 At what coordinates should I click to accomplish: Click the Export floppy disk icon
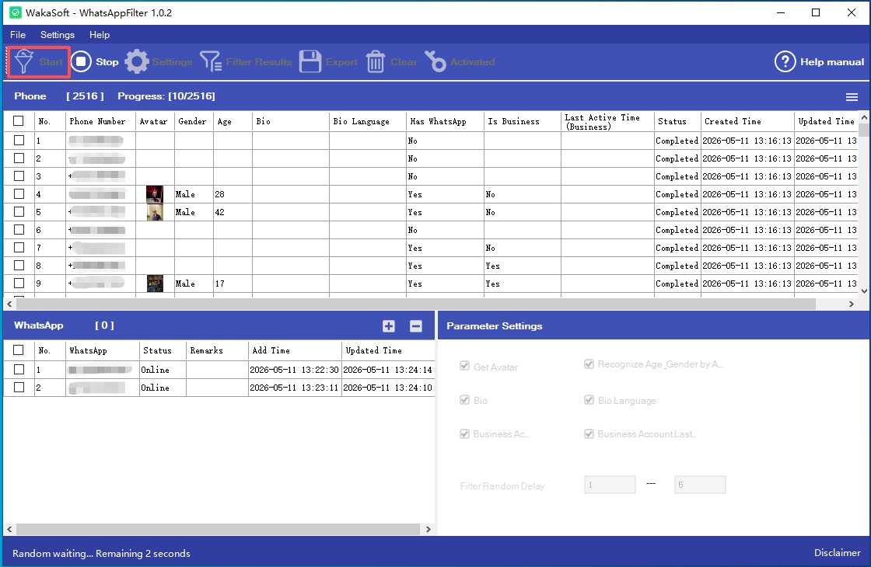pyautogui.click(x=310, y=61)
